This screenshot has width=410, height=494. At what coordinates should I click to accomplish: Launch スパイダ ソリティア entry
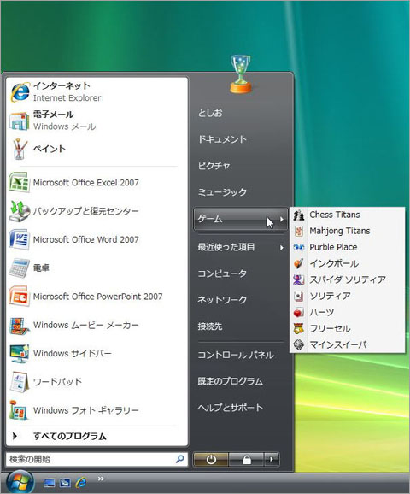coord(347,279)
